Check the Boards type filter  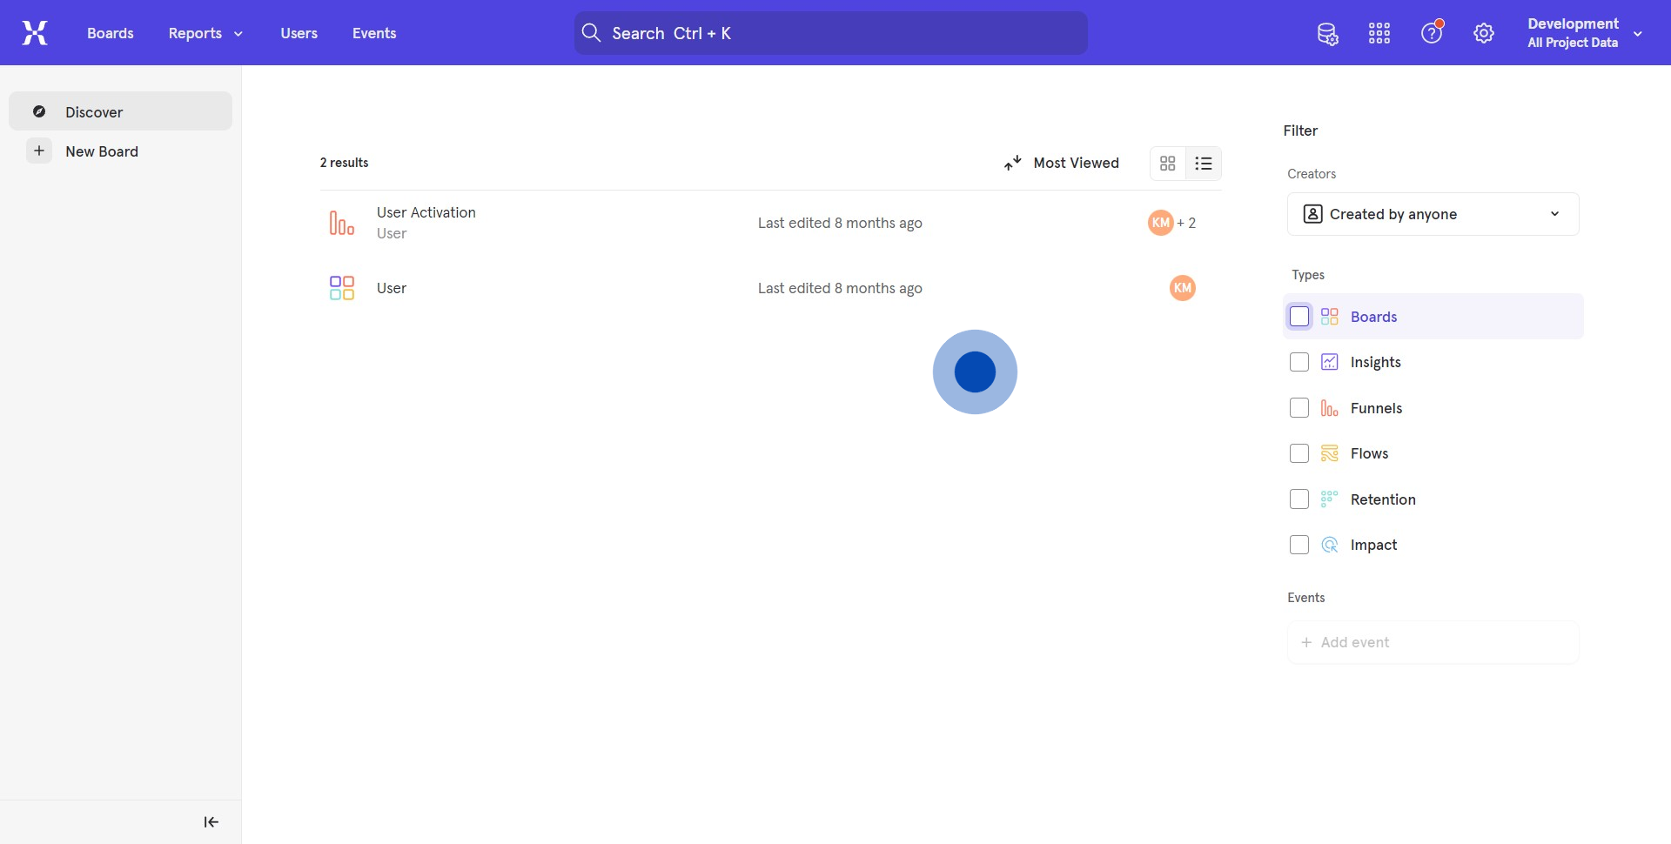[x=1299, y=317]
